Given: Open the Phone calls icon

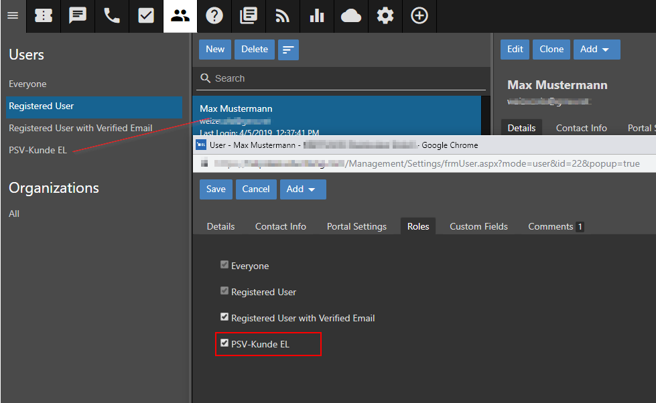Looking at the screenshot, I should pyautogui.click(x=112, y=15).
